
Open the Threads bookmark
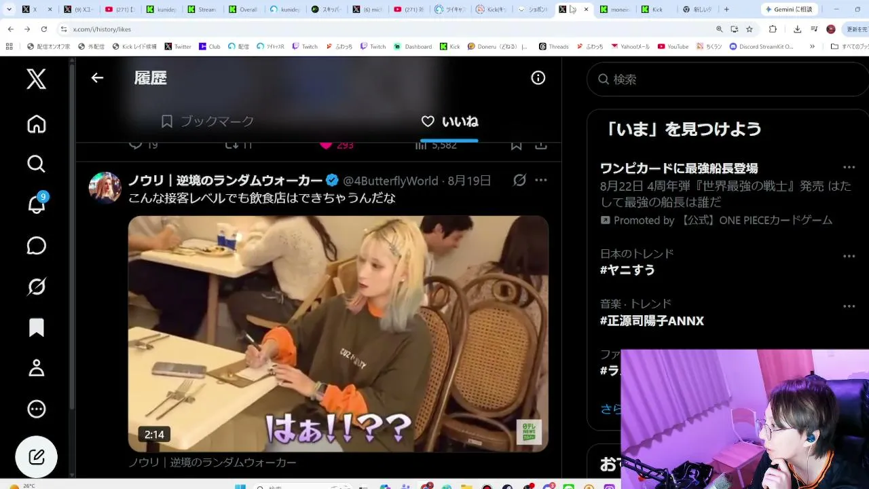click(x=554, y=47)
